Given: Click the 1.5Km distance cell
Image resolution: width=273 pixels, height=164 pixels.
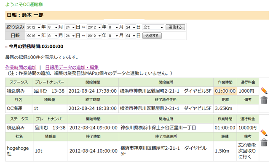Looking at the screenshot, I should pyautogui.click(x=225, y=151).
